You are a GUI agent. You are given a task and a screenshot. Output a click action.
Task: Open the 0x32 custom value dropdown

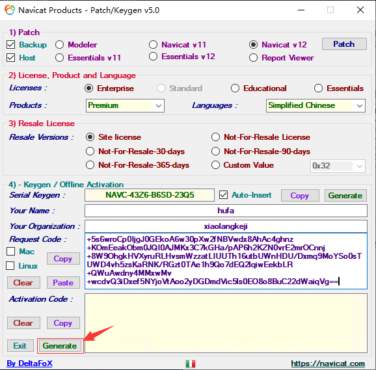point(338,166)
